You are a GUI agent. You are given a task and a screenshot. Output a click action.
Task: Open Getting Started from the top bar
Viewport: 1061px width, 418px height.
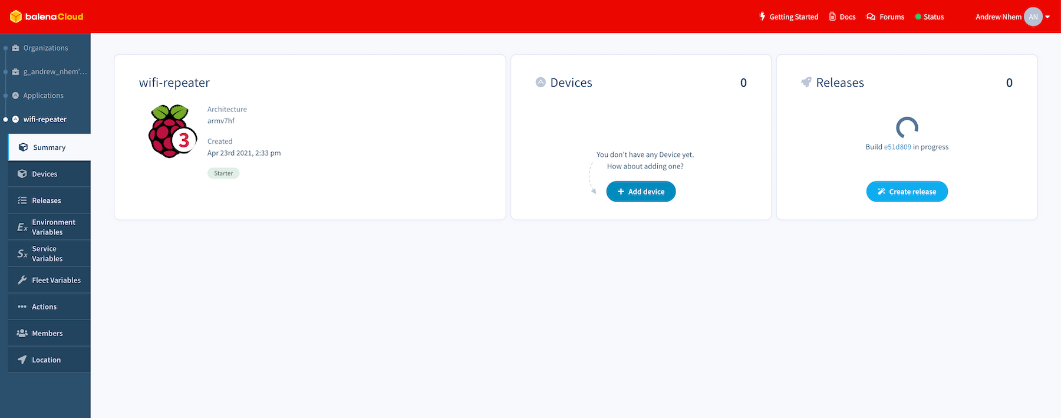tap(789, 17)
